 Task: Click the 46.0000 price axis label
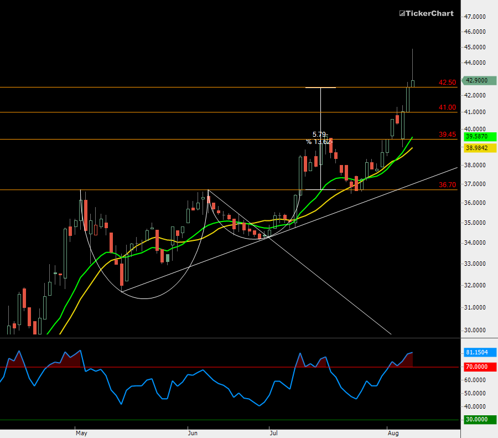[475, 32]
